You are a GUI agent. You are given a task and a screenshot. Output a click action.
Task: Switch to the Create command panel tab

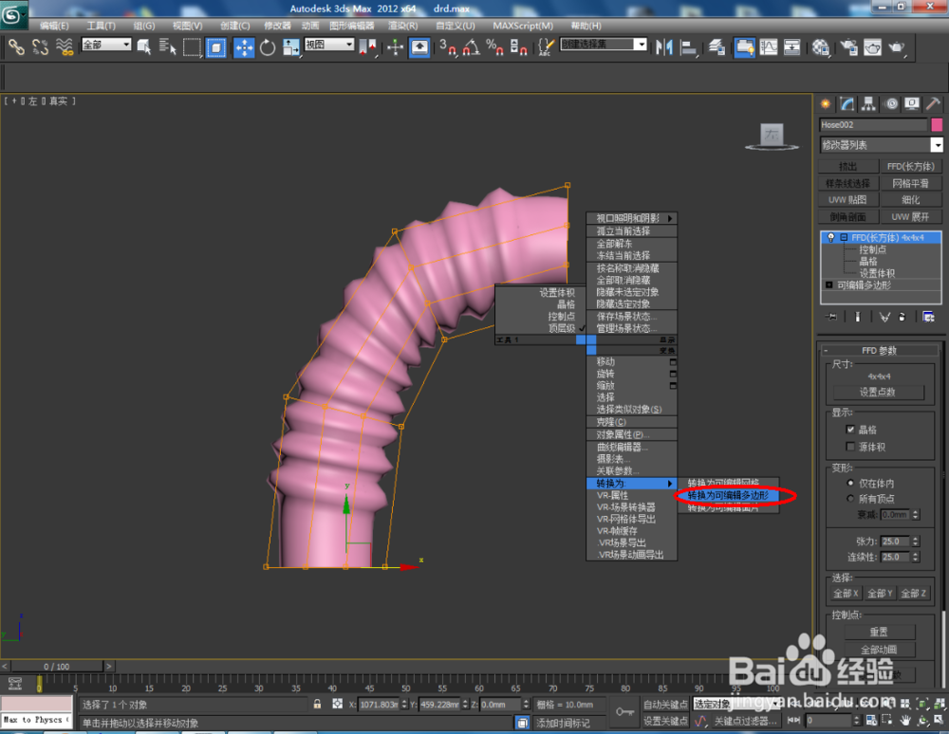pos(825,104)
